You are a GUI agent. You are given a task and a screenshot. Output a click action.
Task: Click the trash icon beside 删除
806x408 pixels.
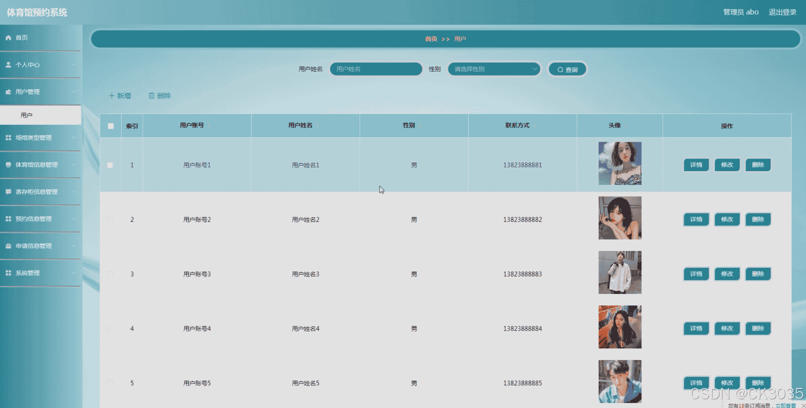coord(152,96)
